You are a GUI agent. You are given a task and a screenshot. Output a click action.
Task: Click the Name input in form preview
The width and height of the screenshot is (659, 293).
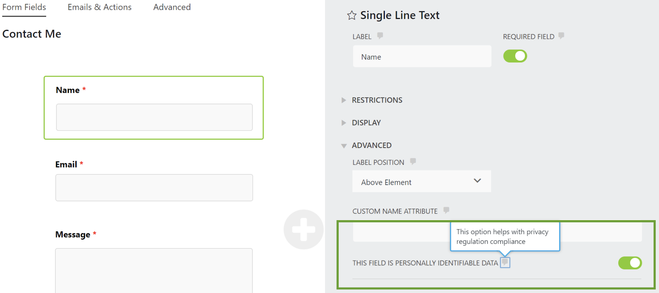pos(154,117)
